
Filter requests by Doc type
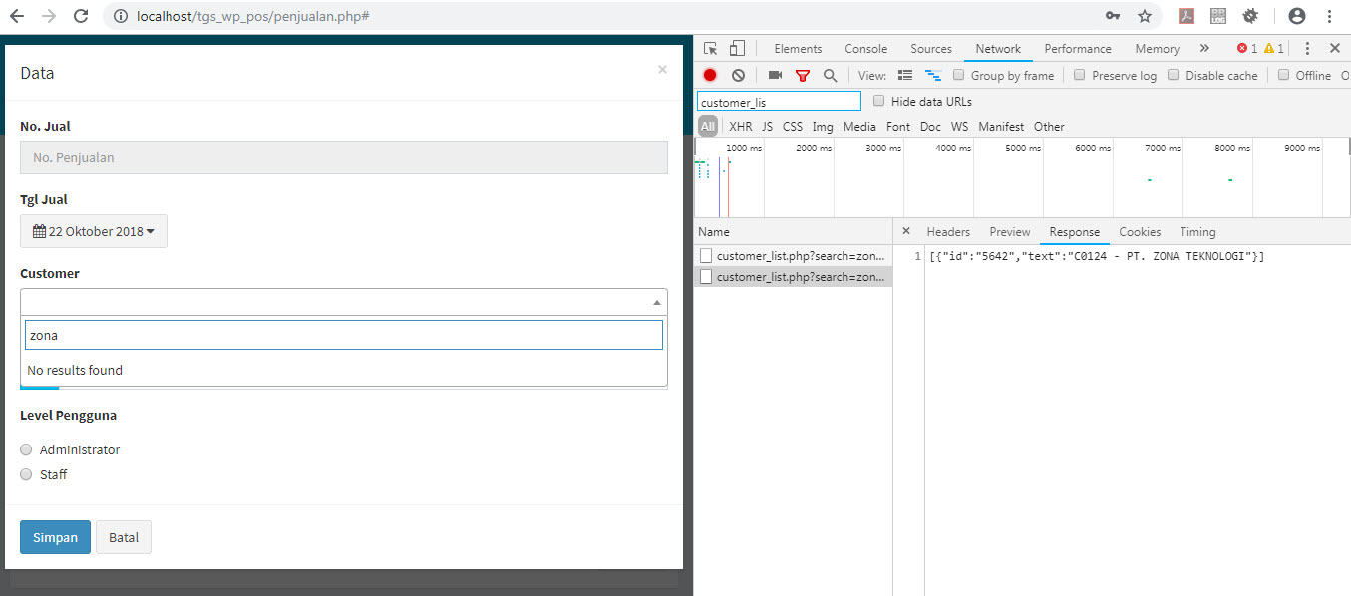coord(930,127)
